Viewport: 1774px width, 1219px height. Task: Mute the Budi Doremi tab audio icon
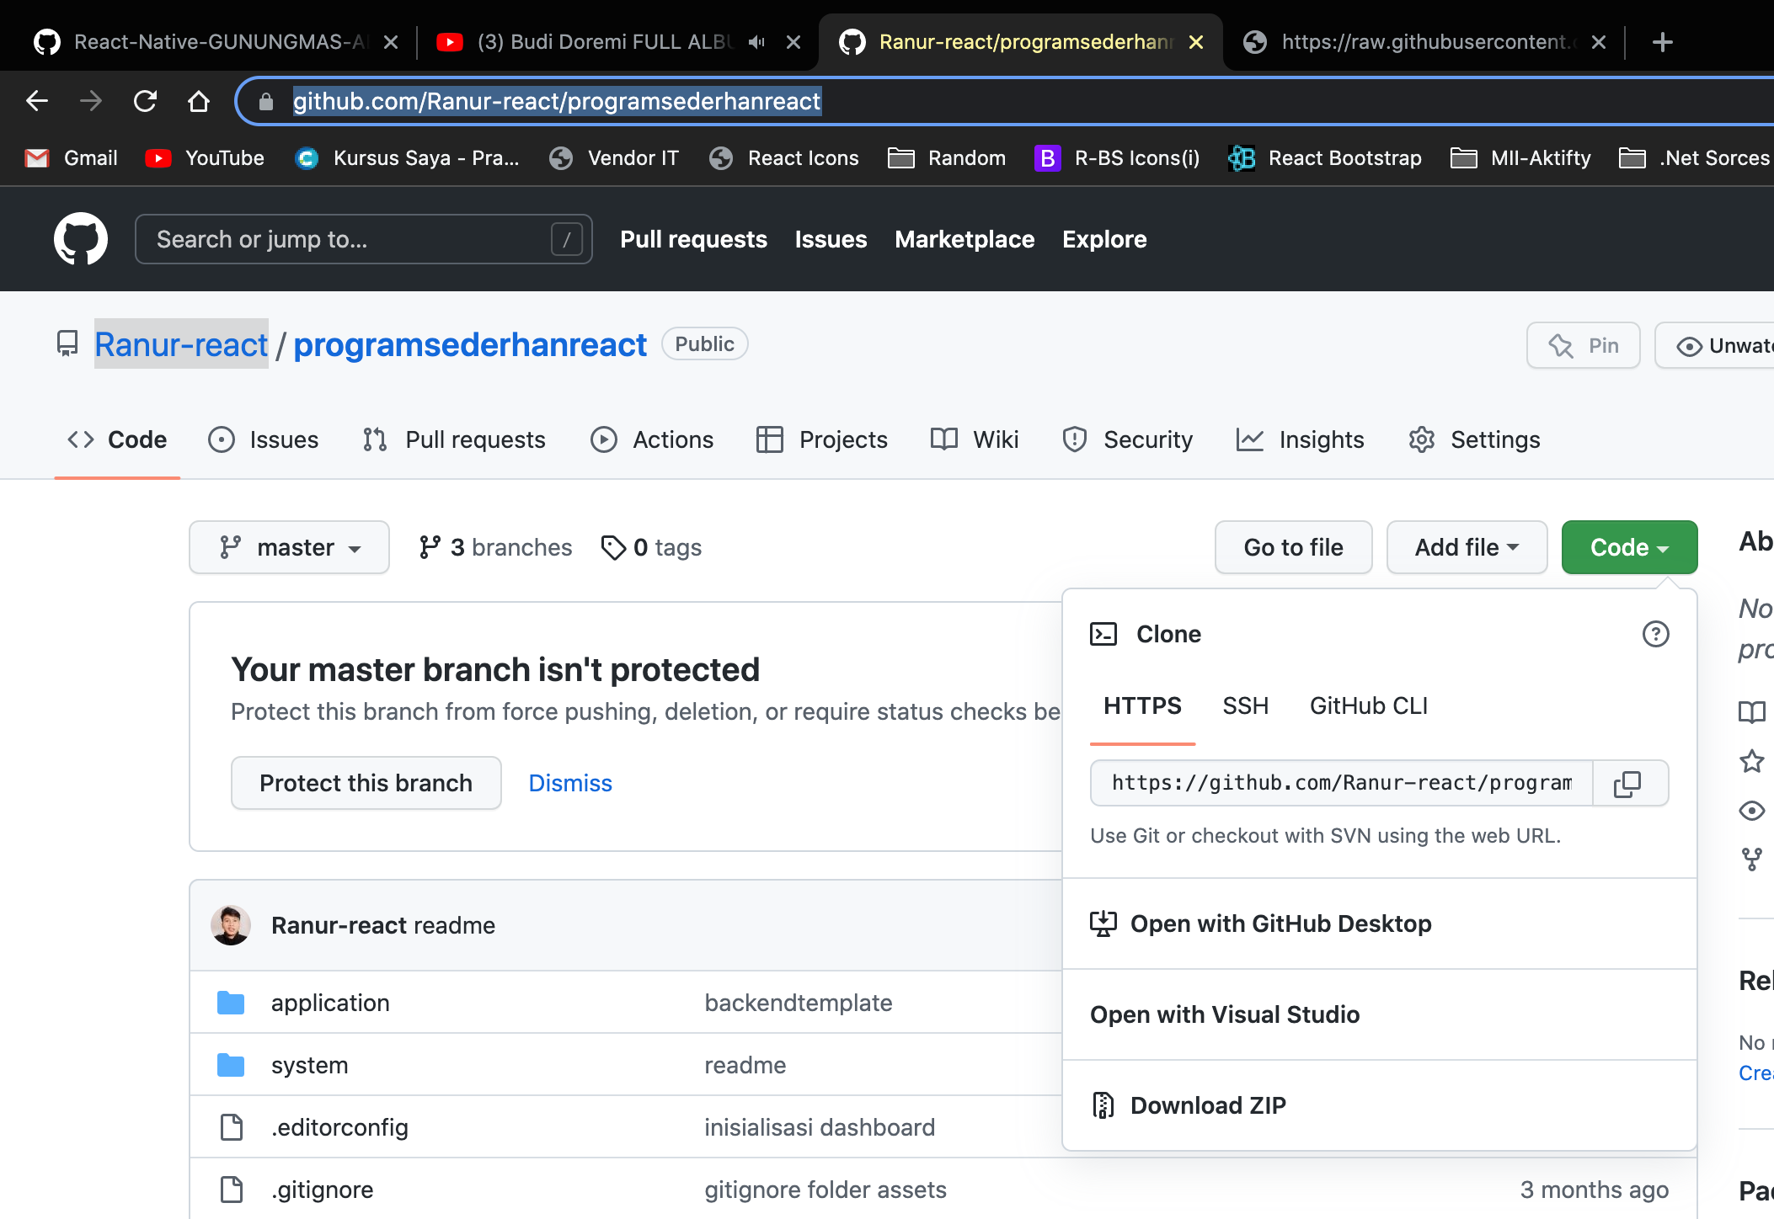point(756,42)
